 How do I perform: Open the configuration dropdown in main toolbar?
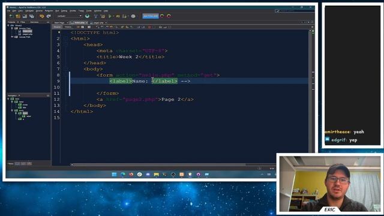tap(70, 16)
